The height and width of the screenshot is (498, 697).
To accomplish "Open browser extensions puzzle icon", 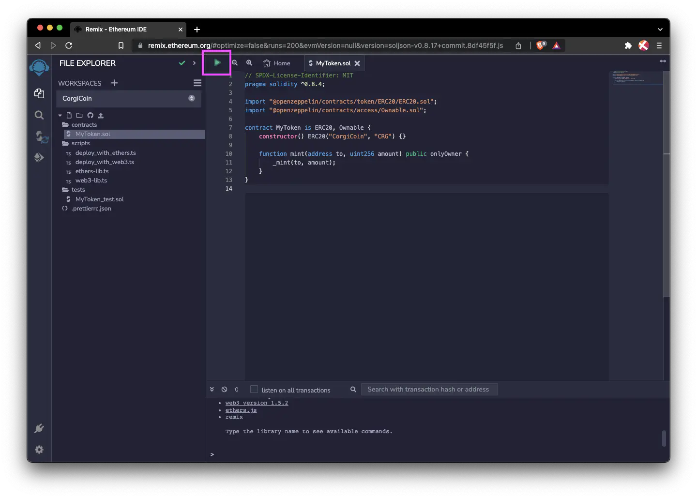I will (x=628, y=45).
